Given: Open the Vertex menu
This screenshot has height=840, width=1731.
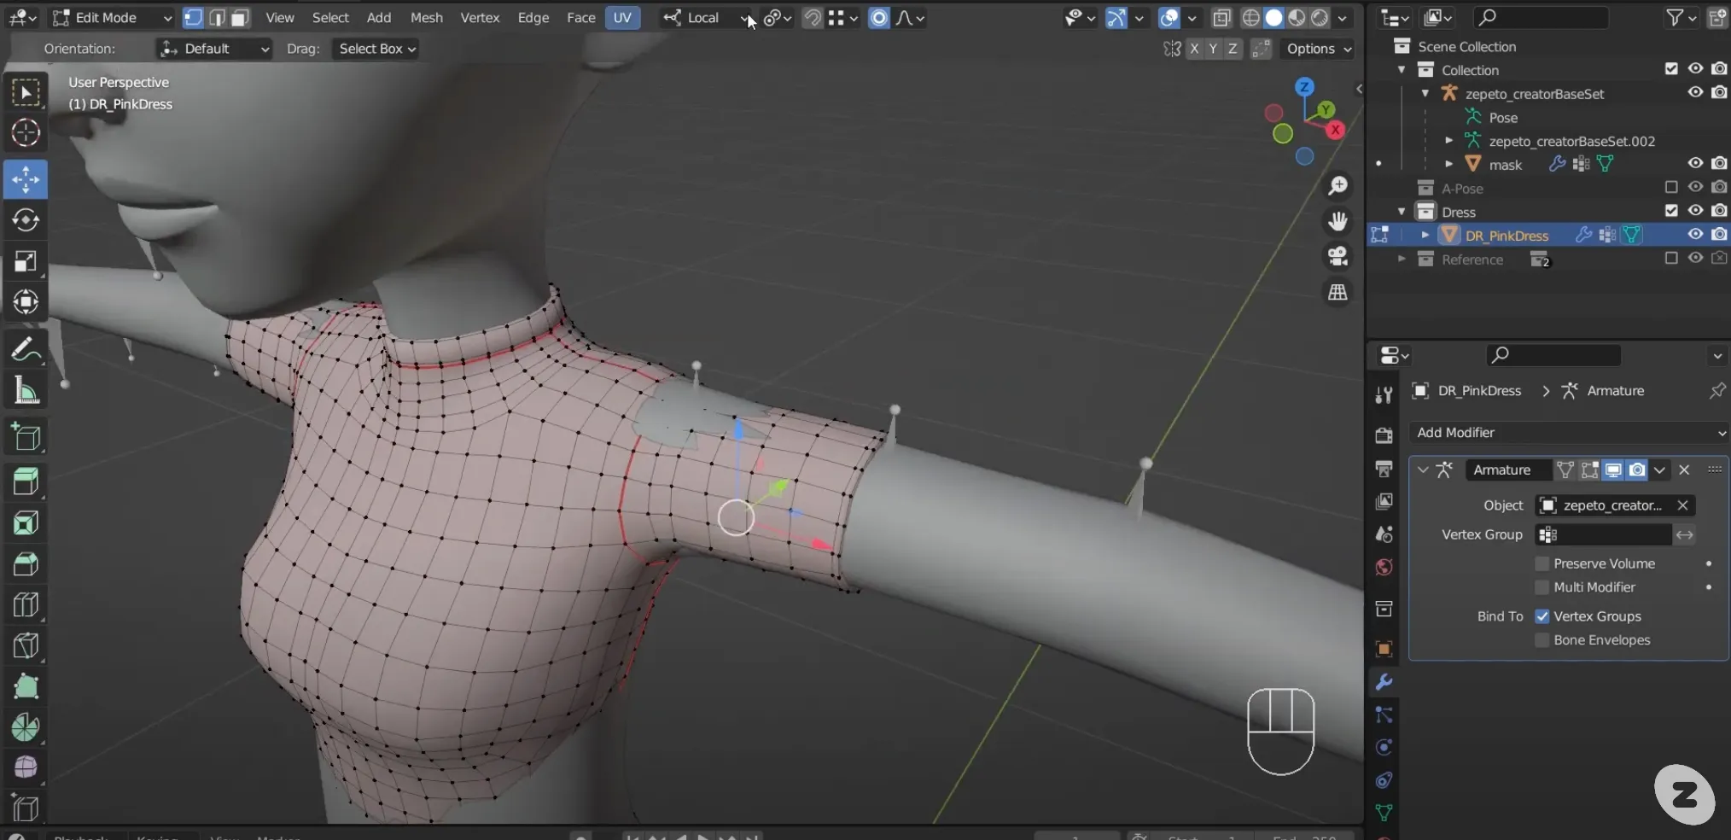Looking at the screenshot, I should coord(480,17).
